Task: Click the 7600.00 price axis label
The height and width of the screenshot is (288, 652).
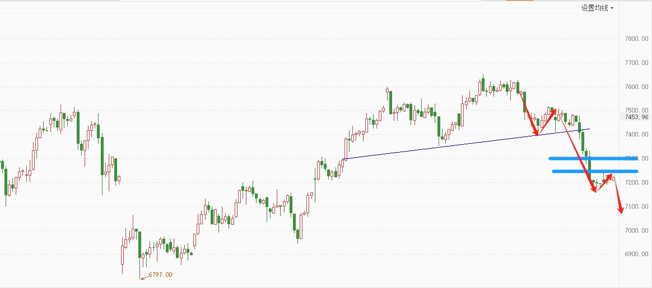Action: [x=637, y=87]
